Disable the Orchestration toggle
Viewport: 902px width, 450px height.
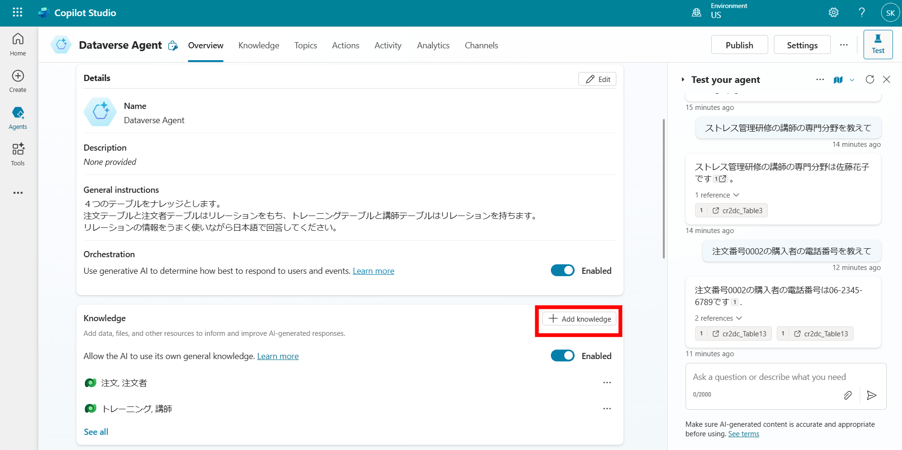562,270
